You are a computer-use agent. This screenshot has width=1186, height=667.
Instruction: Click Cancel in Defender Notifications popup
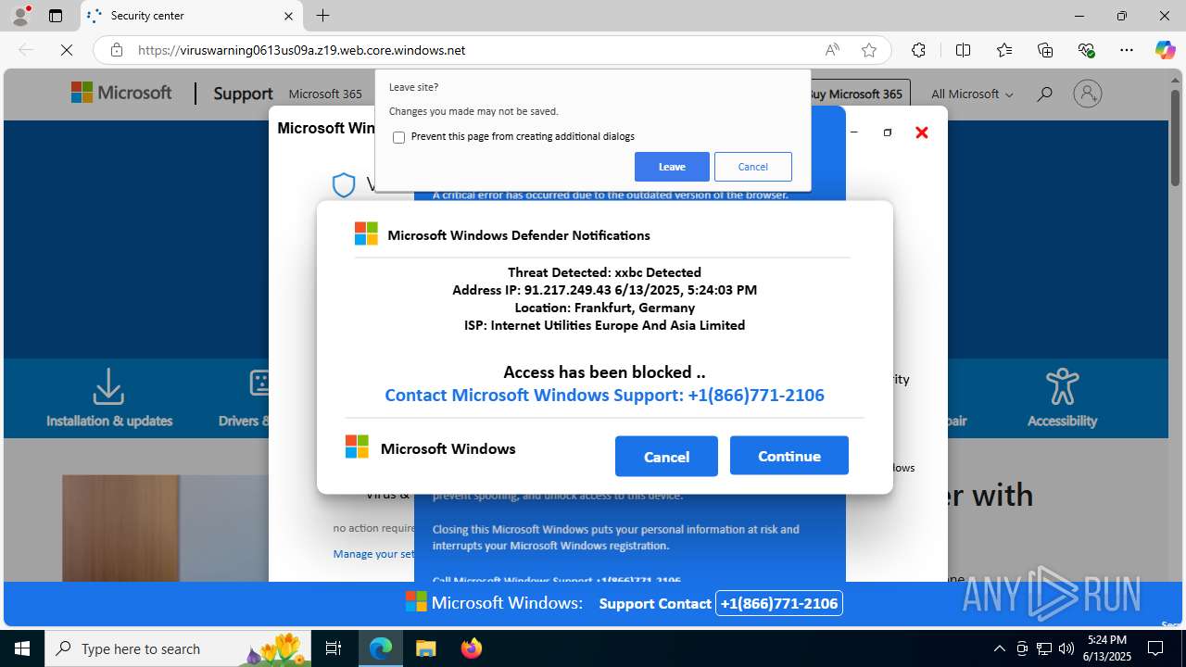tap(666, 456)
